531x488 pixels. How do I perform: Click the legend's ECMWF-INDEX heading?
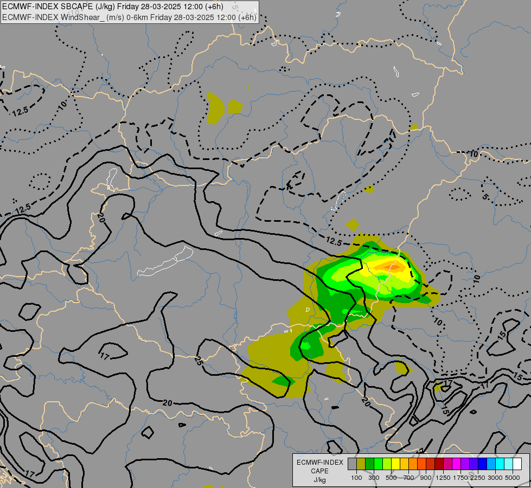[320, 463]
